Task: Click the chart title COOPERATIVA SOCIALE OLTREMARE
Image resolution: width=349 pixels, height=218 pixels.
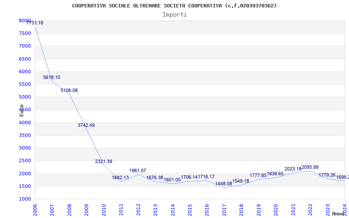Action: (174, 6)
